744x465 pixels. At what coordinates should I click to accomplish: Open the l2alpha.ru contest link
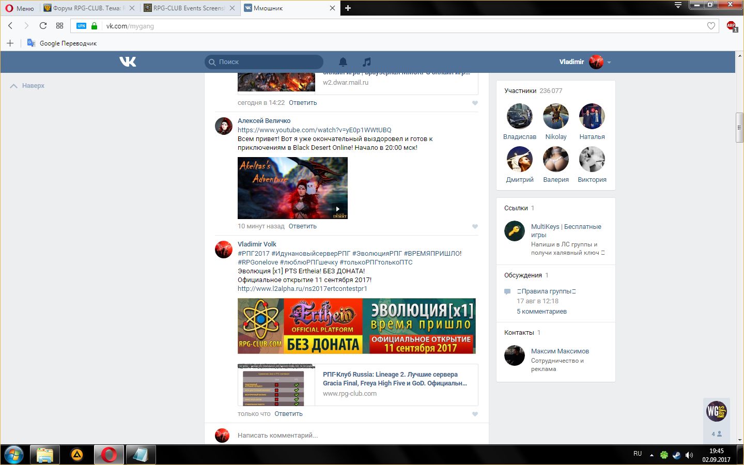tap(302, 289)
